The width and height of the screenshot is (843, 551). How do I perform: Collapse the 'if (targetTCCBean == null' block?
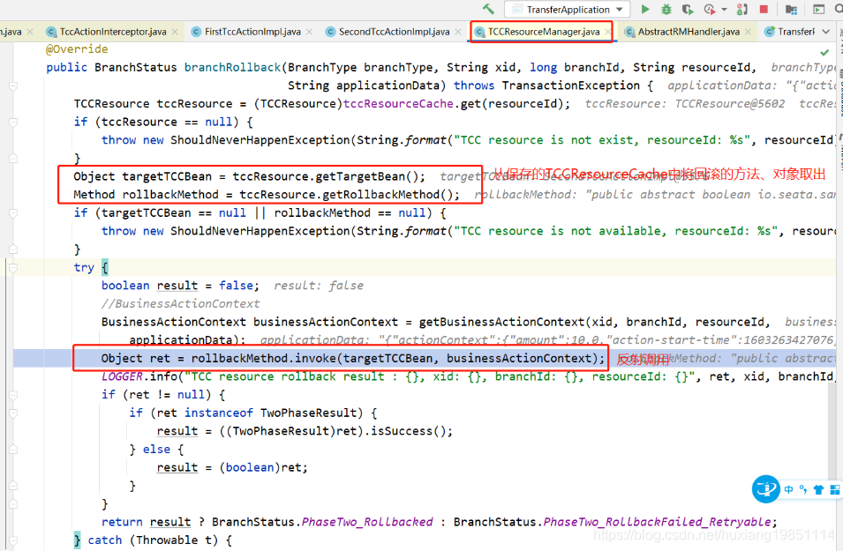click(13, 213)
